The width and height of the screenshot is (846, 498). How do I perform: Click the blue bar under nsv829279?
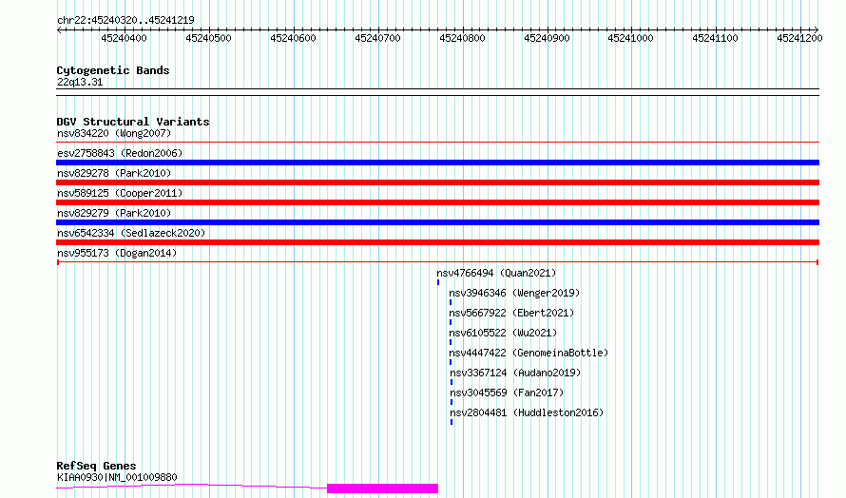point(437,222)
